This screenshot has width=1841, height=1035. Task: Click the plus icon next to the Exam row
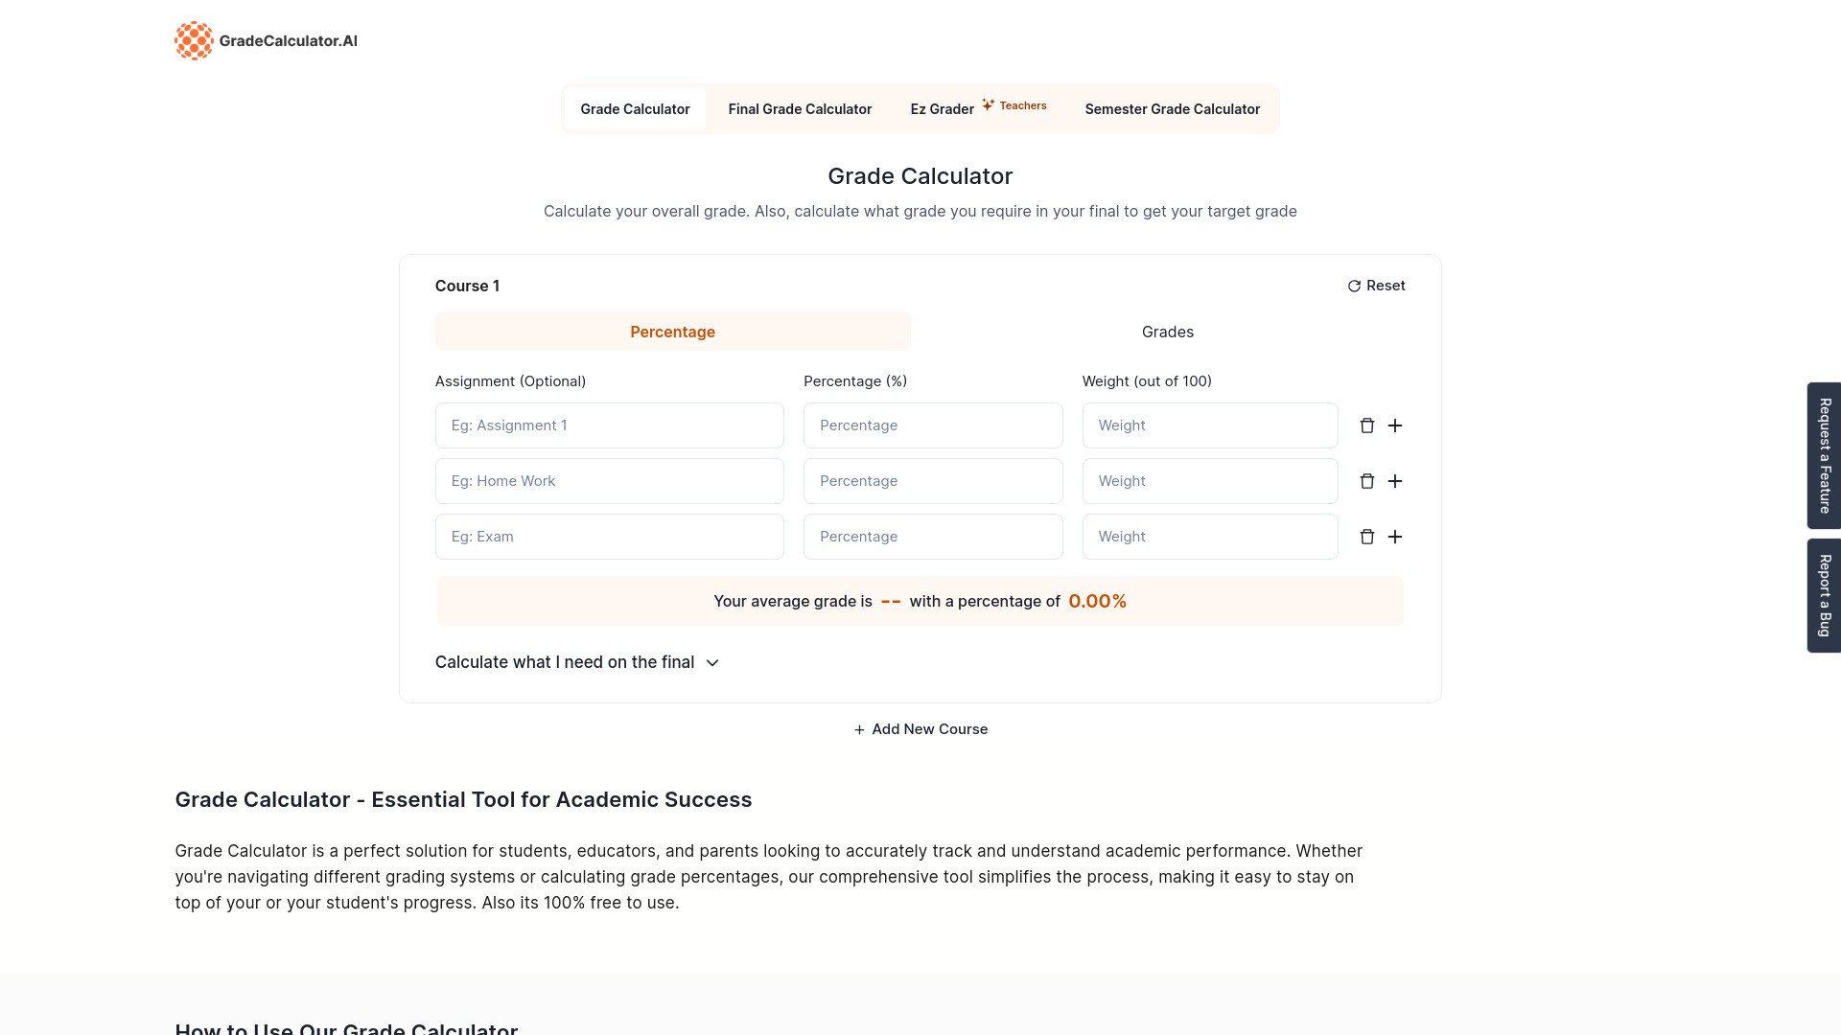pyautogui.click(x=1396, y=536)
